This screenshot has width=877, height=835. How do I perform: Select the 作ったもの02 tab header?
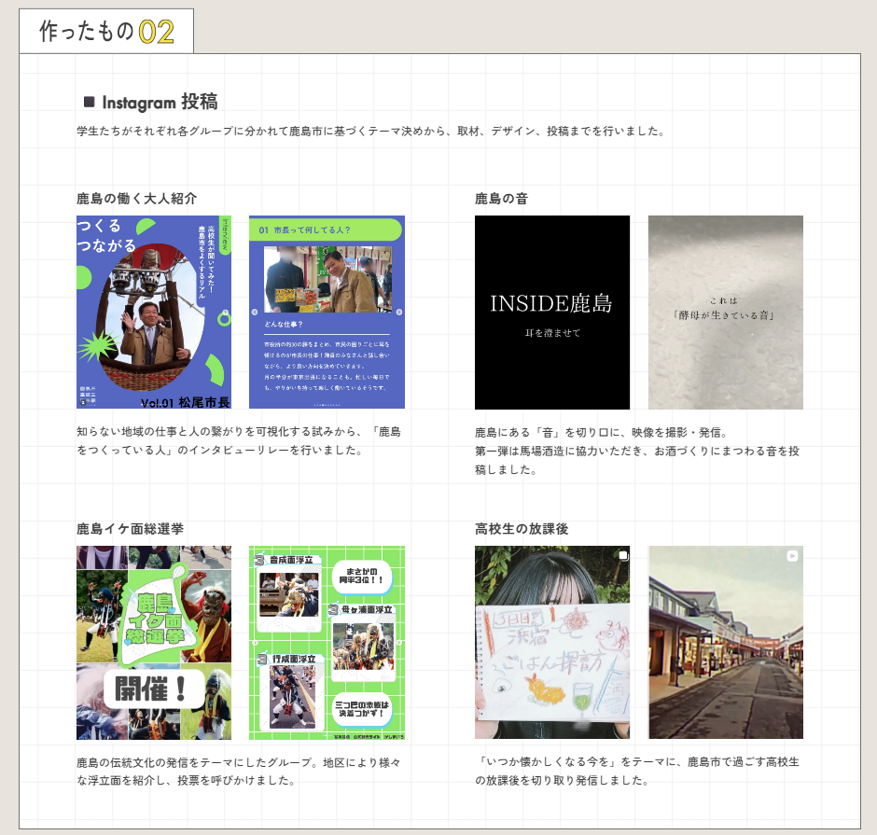[x=106, y=32]
